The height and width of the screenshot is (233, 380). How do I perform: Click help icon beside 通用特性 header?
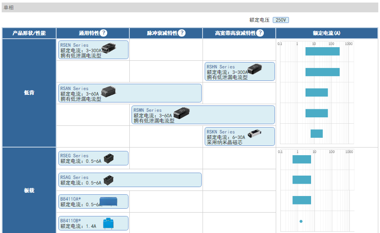point(103,33)
